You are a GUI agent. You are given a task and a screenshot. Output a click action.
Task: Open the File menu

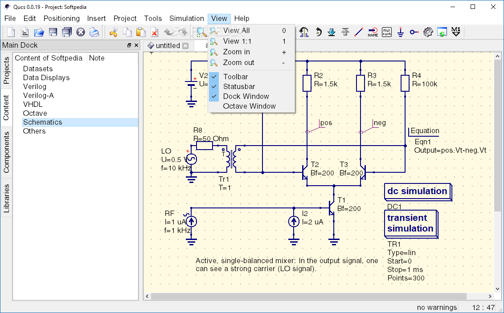pyautogui.click(x=10, y=19)
